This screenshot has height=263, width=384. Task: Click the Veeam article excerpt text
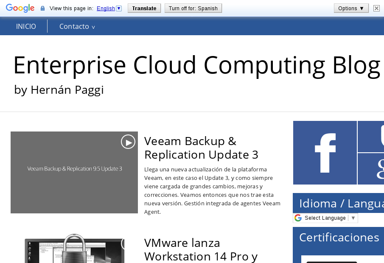pyautogui.click(x=212, y=190)
